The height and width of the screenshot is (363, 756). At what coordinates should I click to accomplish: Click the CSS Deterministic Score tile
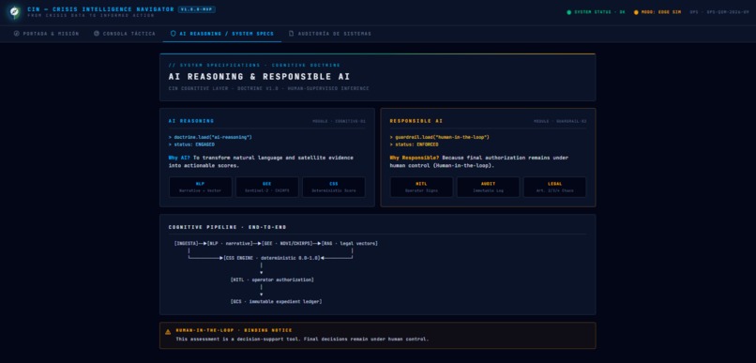pos(334,187)
